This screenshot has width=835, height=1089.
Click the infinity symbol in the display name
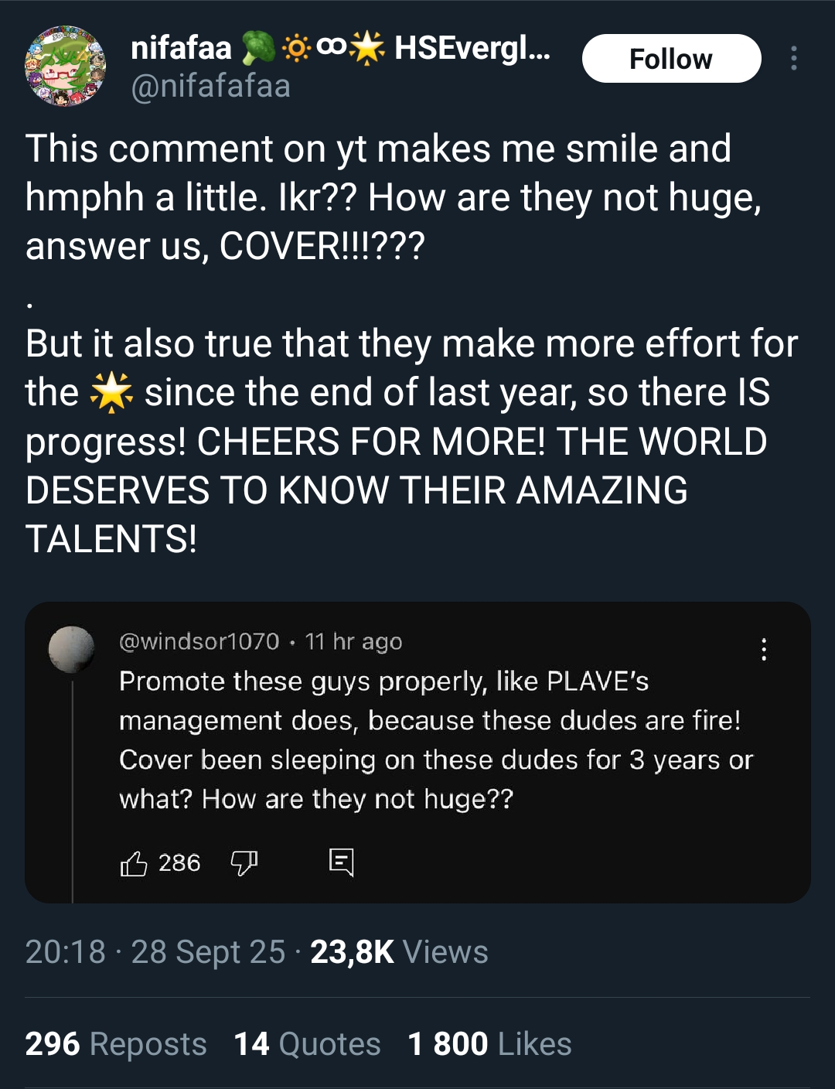tap(332, 46)
